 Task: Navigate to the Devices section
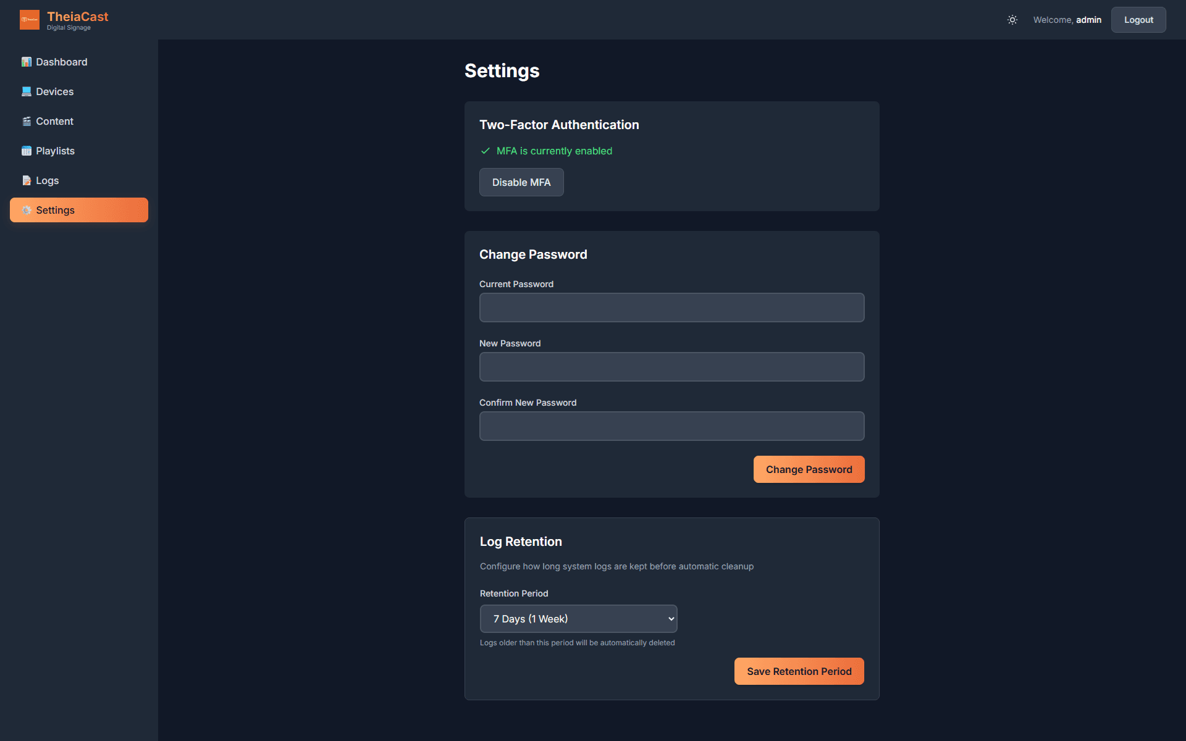(53, 91)
